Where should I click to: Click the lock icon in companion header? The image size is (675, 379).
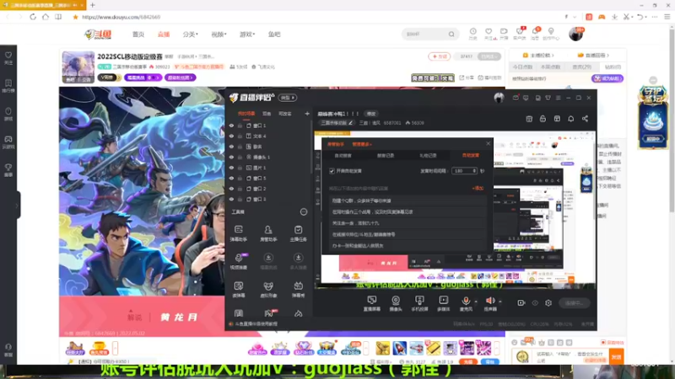pyautogui.click(x=543, y=119)
